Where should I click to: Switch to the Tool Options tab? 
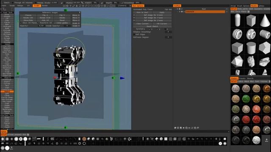[138, 6]
